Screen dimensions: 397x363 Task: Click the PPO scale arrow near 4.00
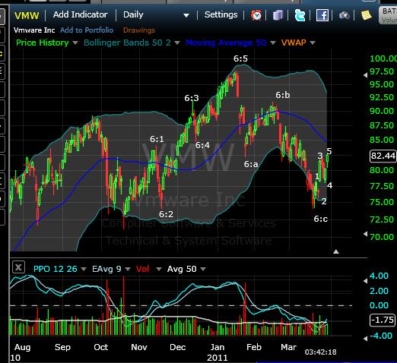[365, 281]
